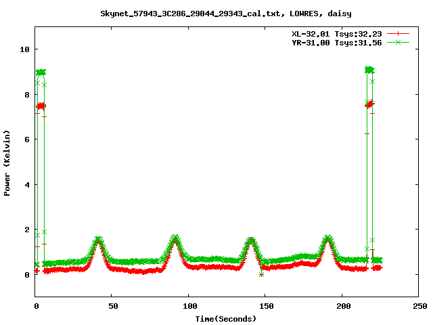This screenshot has height=325, width=433.
Task: Click the x-axis tick label 100
Action: [x=189, y=306]
